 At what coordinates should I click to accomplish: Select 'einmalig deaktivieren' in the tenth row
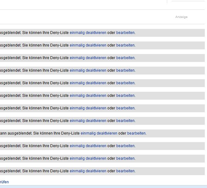click(x=88, y=146)
